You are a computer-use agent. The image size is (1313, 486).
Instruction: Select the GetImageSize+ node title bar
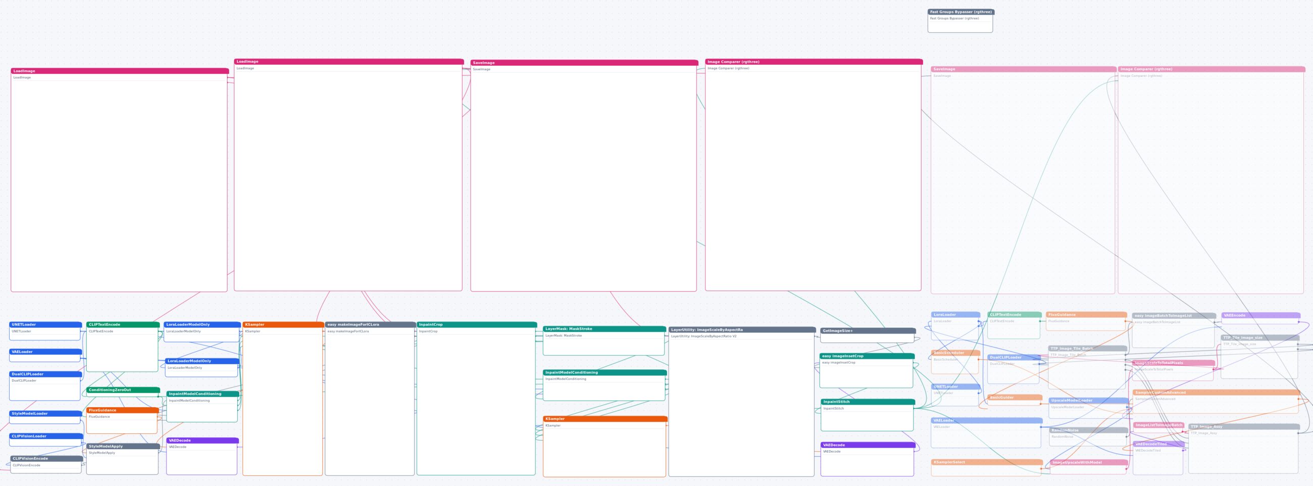click(x=868, y=331)
